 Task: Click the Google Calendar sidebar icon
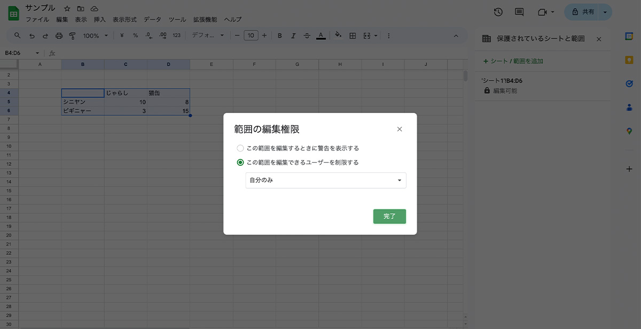coord(629,36)
